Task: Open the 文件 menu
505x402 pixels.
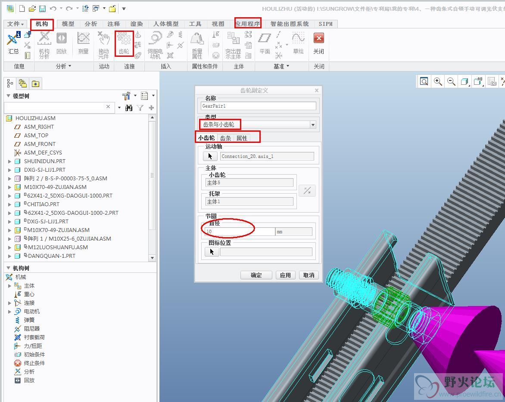Action: pyautogui.click(x=15, y=24)
